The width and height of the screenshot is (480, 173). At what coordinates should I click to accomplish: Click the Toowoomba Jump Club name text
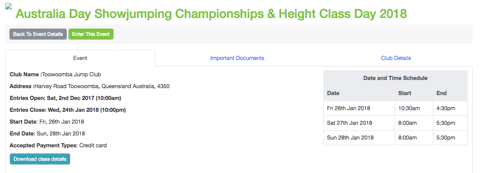pos(71,75)
